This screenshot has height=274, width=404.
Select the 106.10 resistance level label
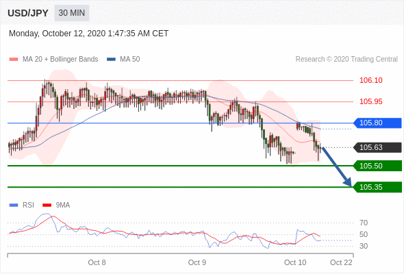[x=370, y=80]
